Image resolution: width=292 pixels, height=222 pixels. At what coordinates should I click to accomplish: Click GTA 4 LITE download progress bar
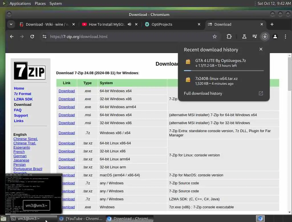(224, 71)
